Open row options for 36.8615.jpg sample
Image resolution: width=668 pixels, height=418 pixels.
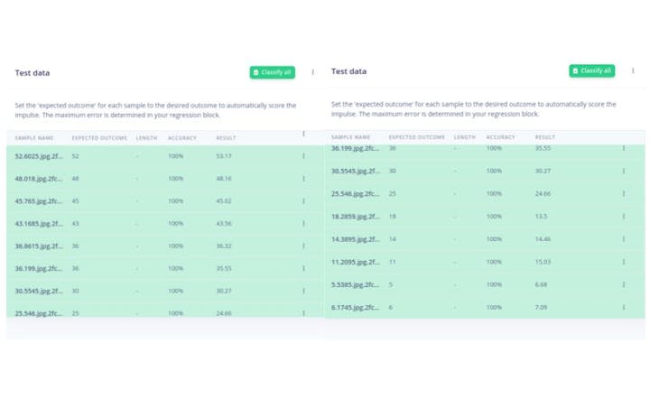coord(303,246)
